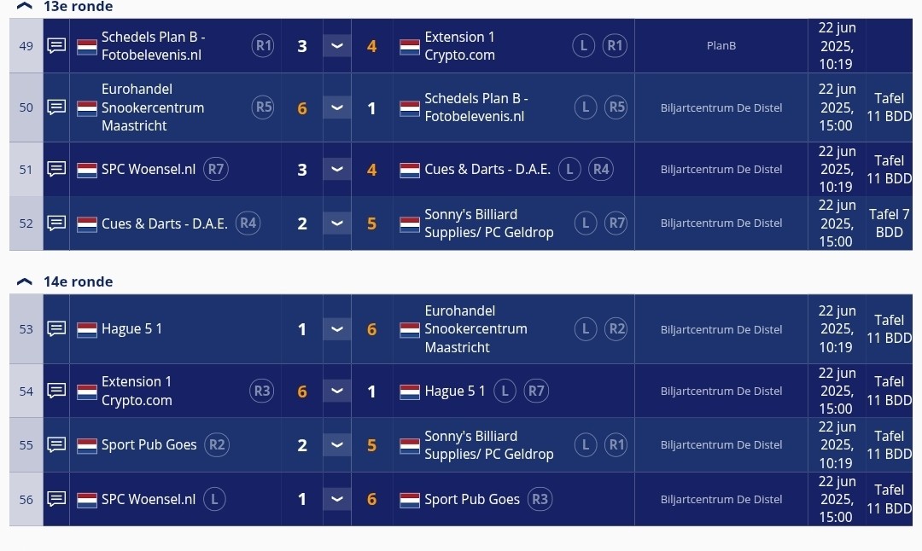The height and width of the screenshot is (551, 922).
Task: Open the PlanB venue link
Action: tap(721, 46)
